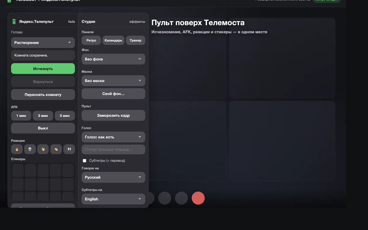The height and width of the screenshot is (230, 368).
Task: Enable the Субтитры (+ перевод) checkbox
Action: coord(85,160)
